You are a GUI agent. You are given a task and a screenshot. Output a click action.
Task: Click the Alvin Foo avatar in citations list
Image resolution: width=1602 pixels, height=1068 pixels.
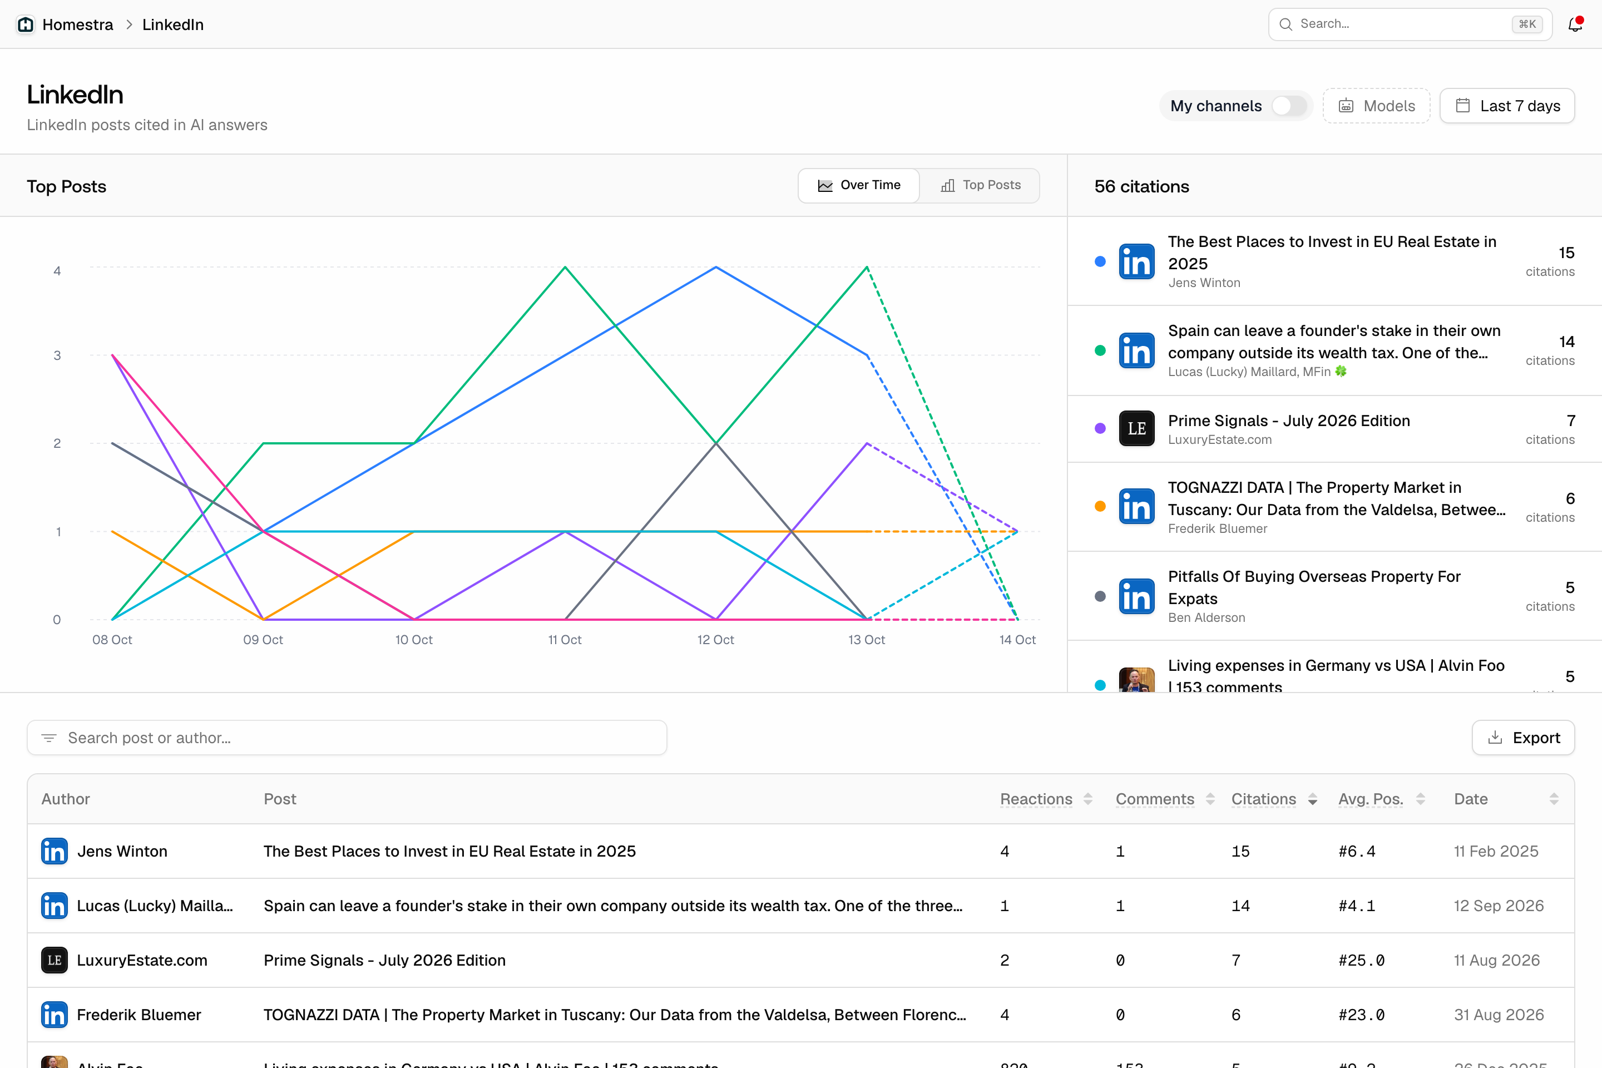tap(1137, 680)
